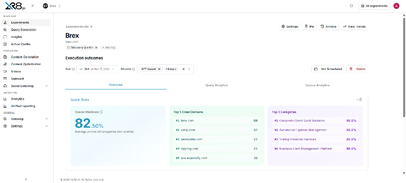This screenshot has width=406, height=183.
Task: Open Quick Stats info icon
Action: click(361, 100)
